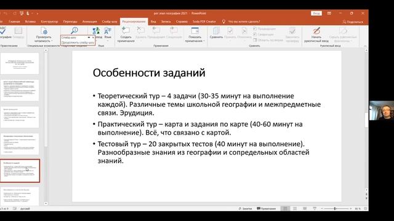Image resolution: width=394 pixels, height=221 pixels.
Task: Open Smart Lookup magnifier icon
Action: [74, 30]
